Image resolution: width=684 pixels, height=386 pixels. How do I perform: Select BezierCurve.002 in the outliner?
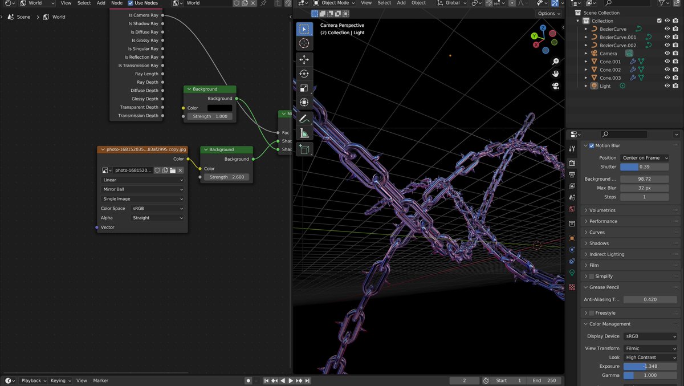[x=618, y=45]
